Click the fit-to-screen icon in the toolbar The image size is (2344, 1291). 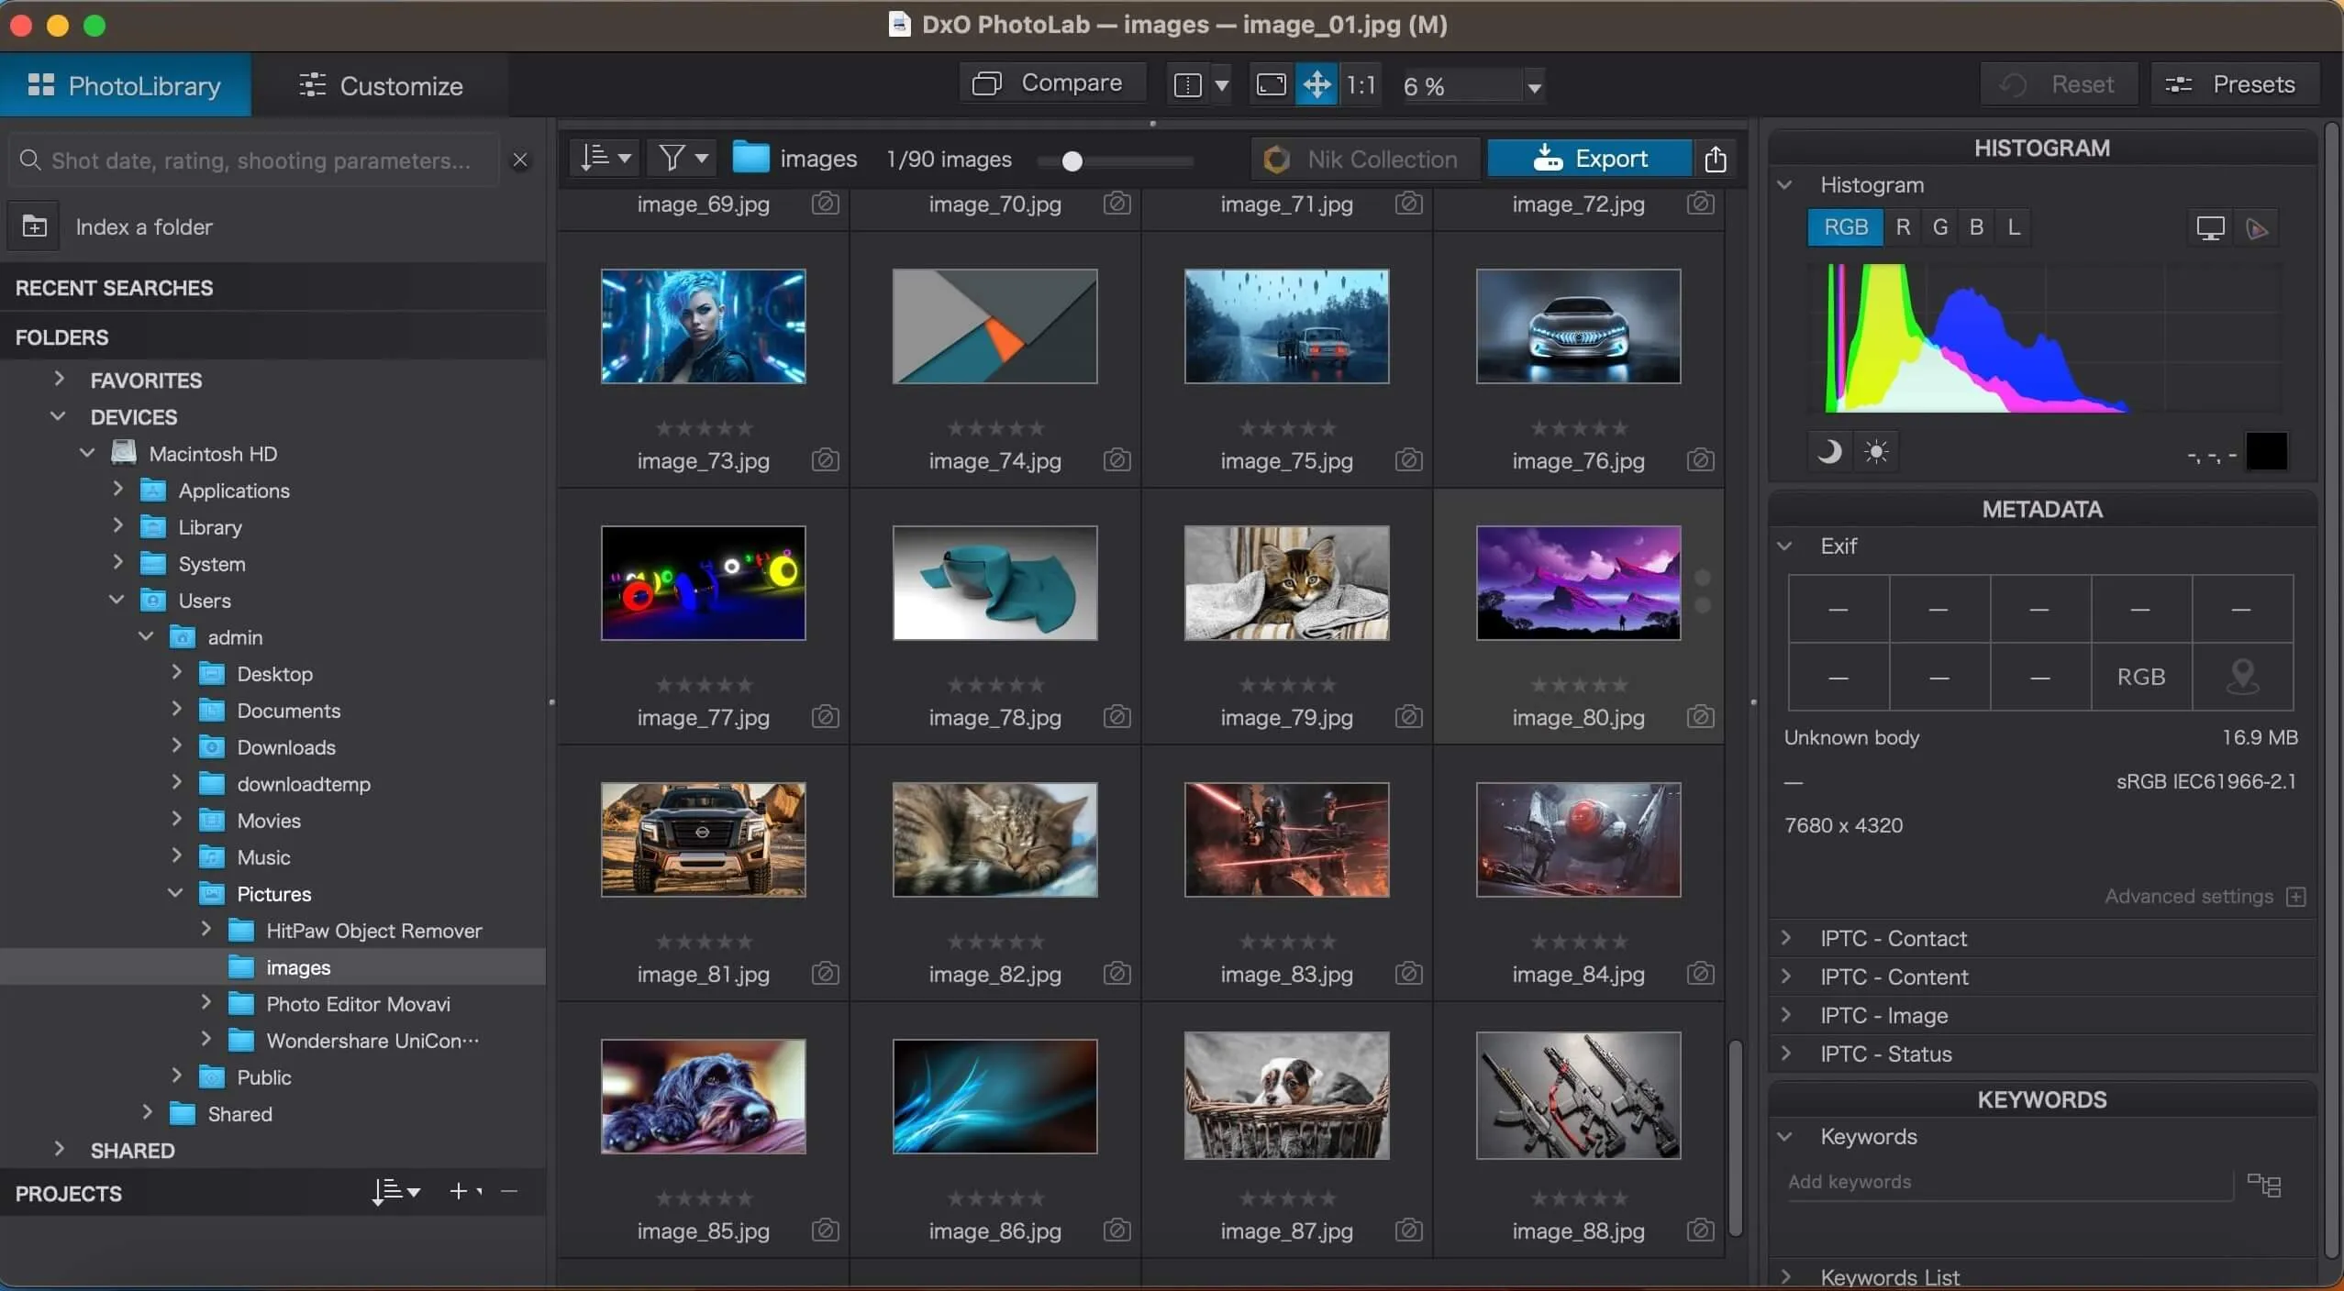click(1270, 84)
